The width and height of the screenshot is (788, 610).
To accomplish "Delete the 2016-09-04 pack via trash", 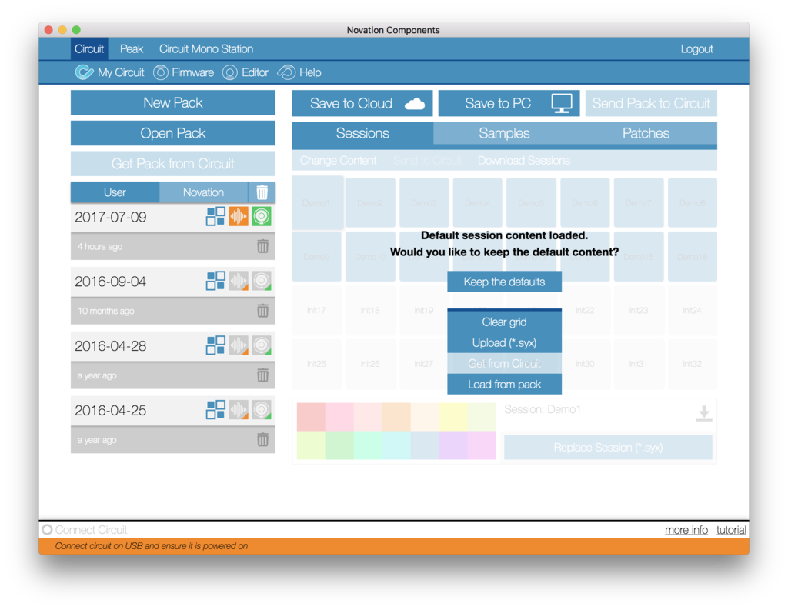I will coord(262,311).
